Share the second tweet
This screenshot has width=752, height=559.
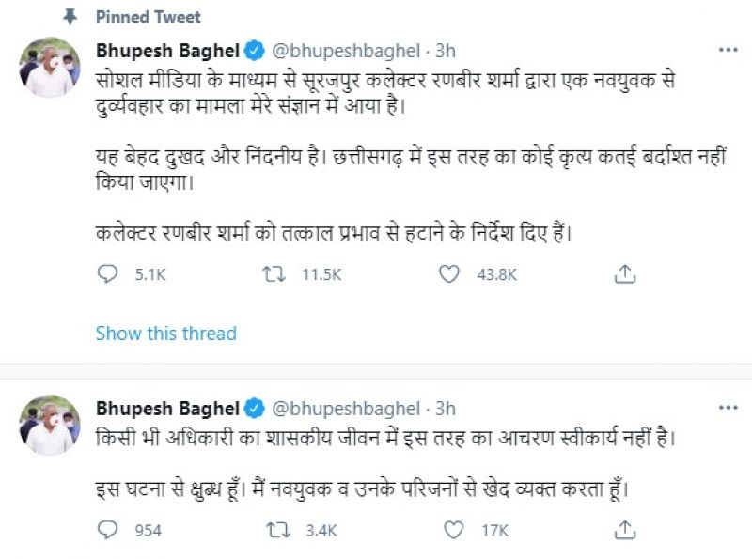coord(625,531)
